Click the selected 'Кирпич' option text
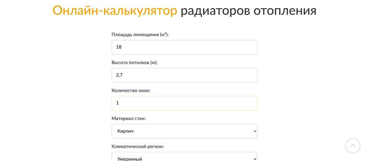 (x=125, y=131)
